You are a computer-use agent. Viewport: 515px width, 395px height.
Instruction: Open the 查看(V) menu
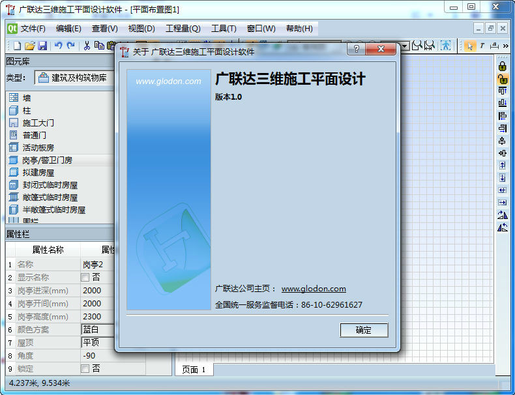pos(104,29)
